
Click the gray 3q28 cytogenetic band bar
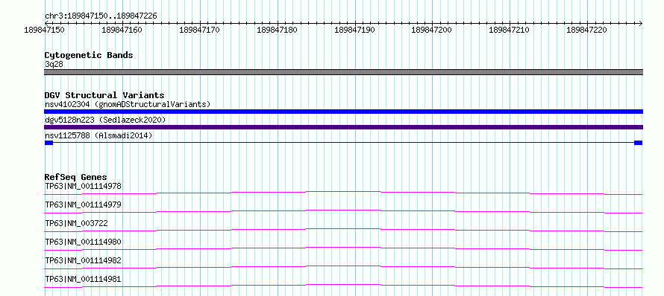pyautogui.click(x=343, y=72)
